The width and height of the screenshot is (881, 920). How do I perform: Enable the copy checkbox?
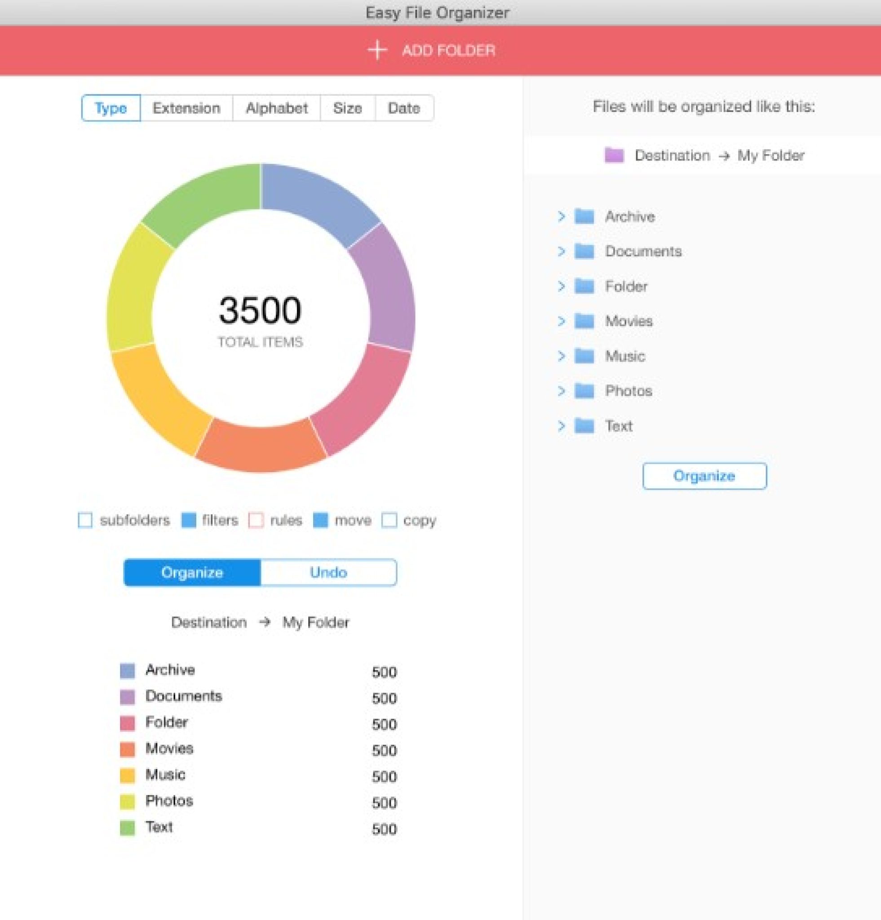point(389,520)
